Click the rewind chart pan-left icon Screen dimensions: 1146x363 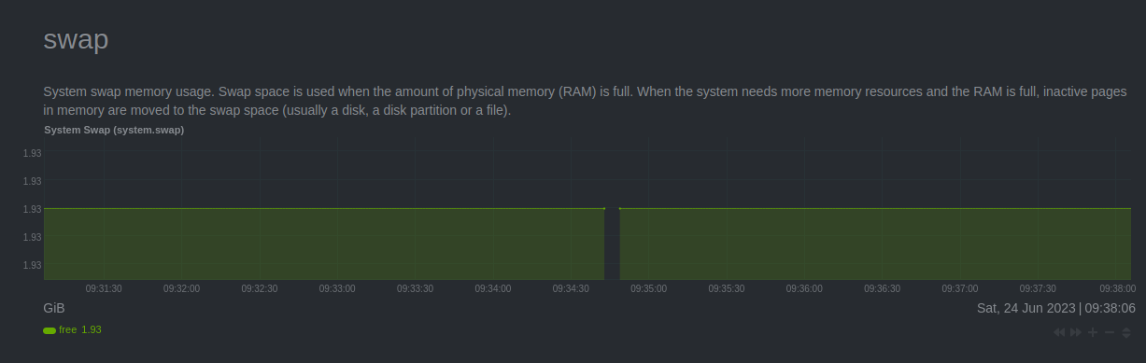coord(1059,332)
